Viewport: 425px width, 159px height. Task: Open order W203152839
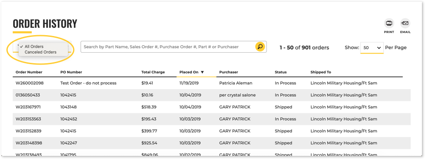(x=29, y=131)
